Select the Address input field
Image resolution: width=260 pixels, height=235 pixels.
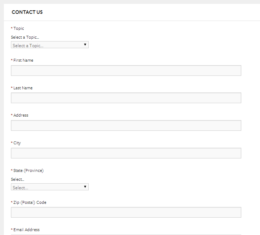tap(126, 125)
